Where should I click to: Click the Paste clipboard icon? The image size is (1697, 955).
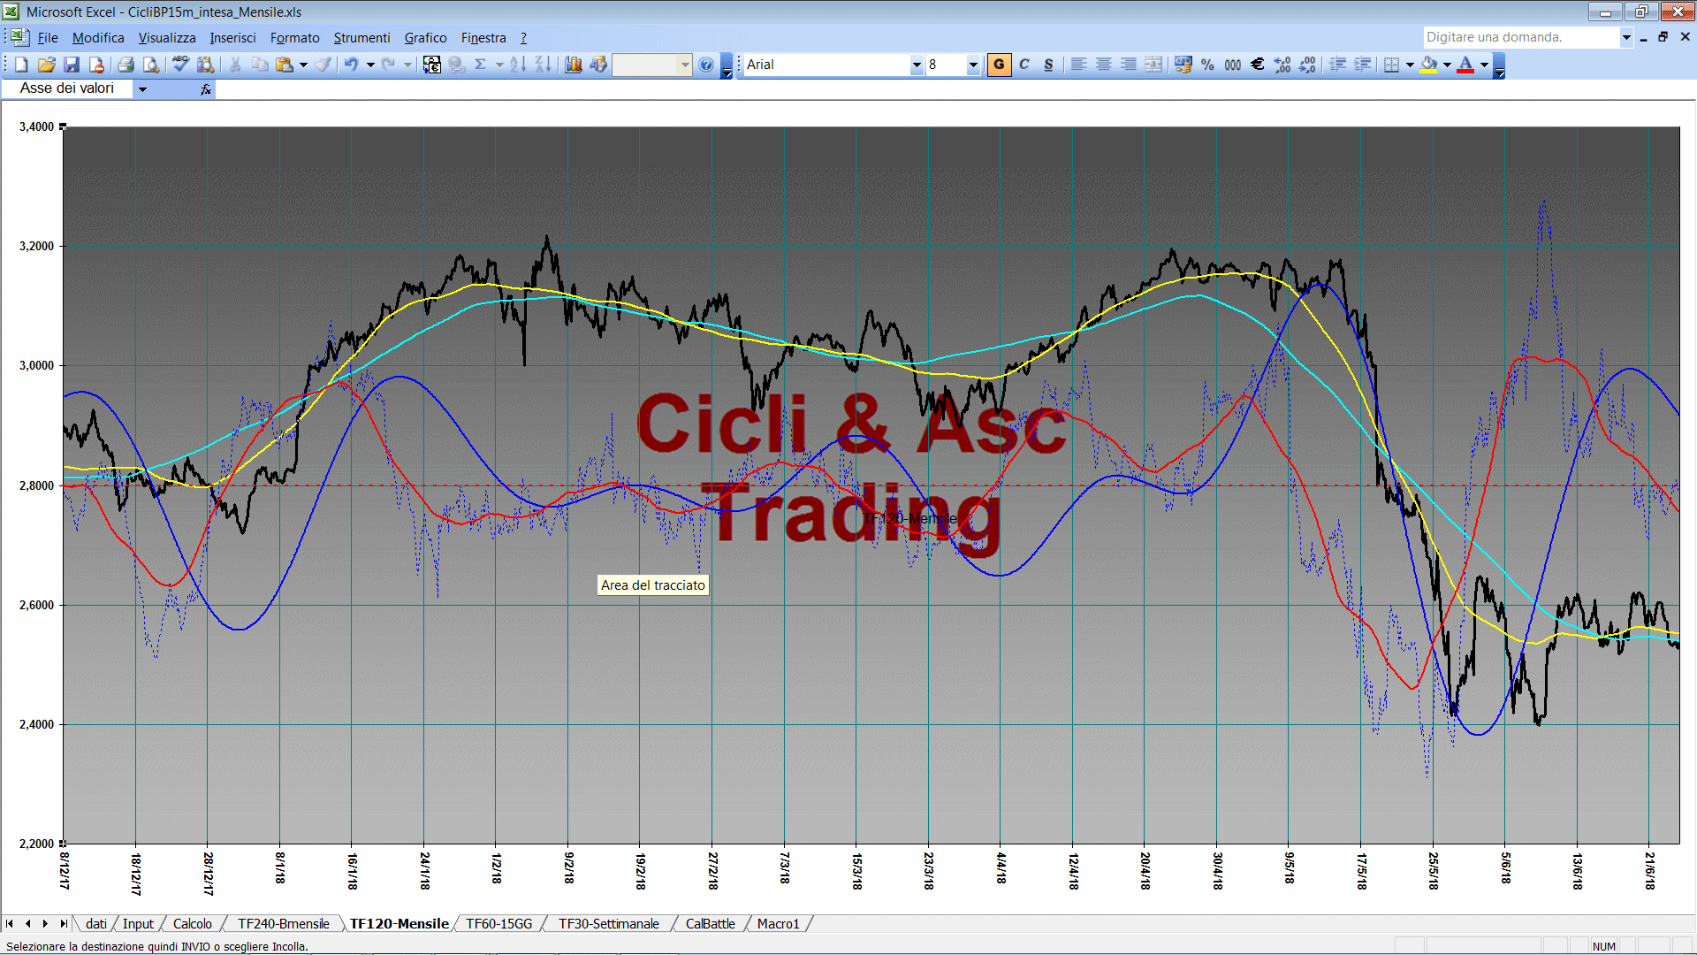click(284, 65)
